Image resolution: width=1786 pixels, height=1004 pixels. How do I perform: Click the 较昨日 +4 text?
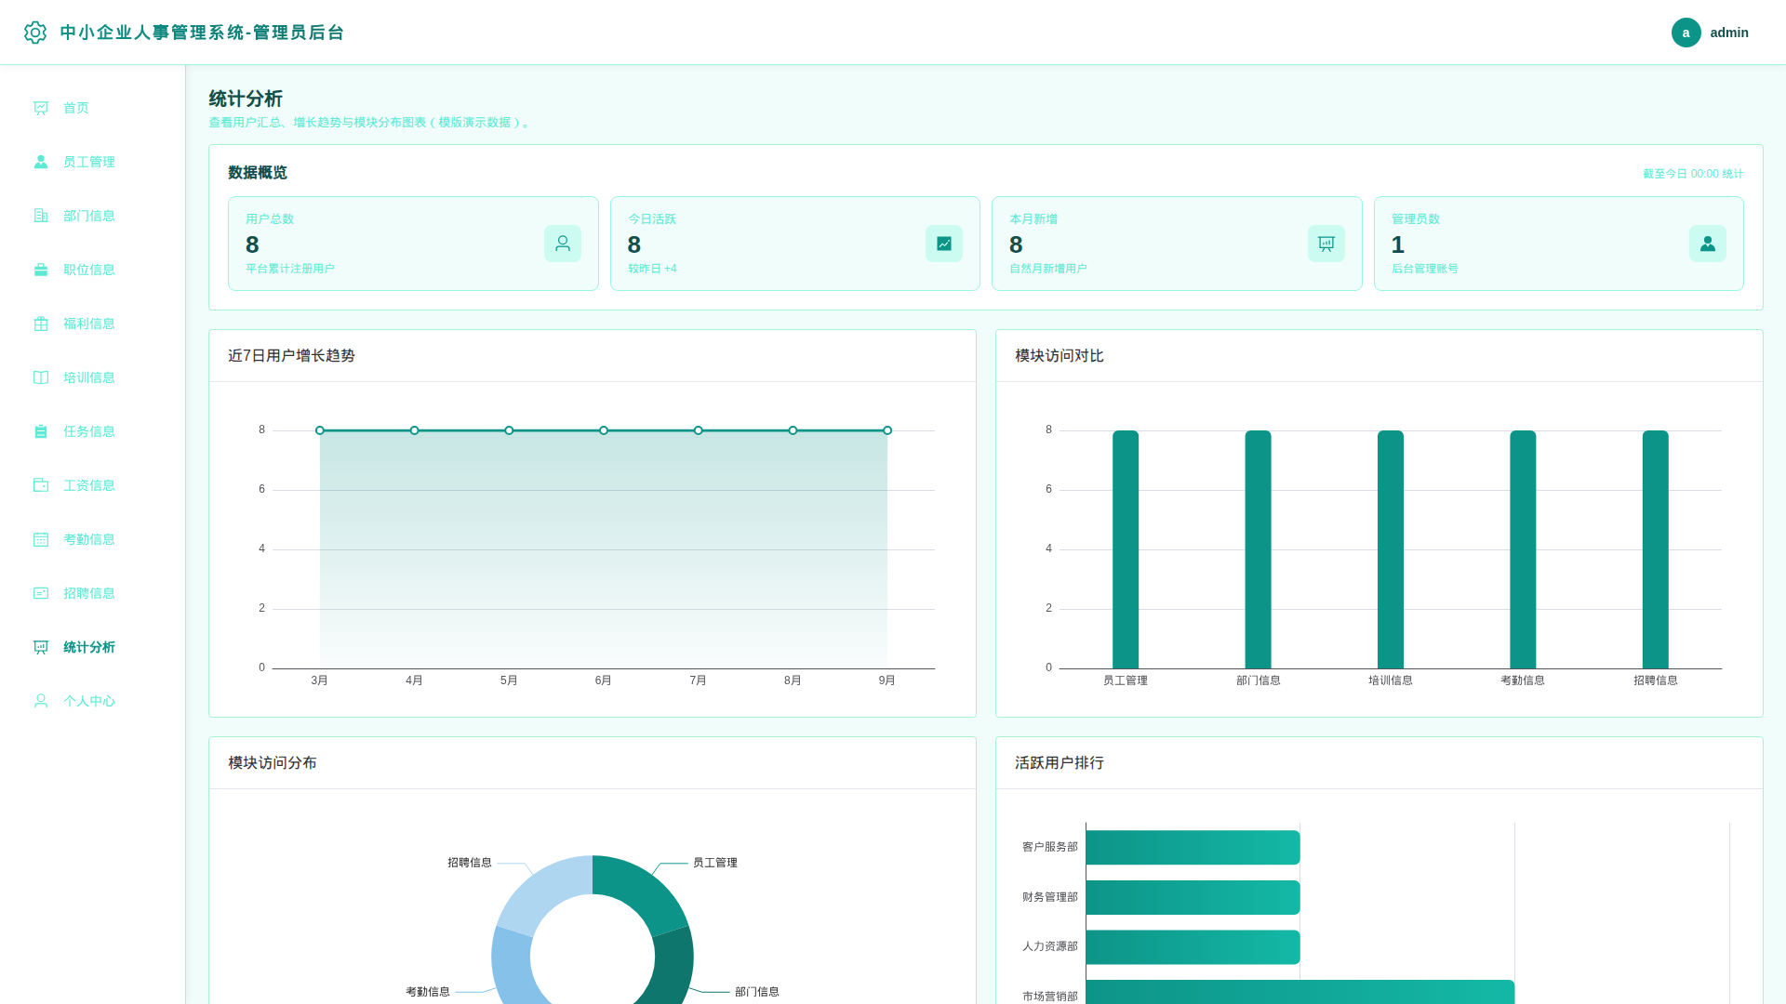(652, 269)
